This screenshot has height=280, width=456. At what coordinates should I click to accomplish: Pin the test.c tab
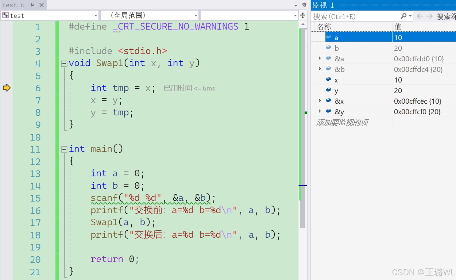32,5
